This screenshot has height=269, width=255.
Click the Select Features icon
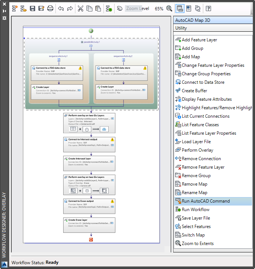pyautogui.click(x=178, y=226)
